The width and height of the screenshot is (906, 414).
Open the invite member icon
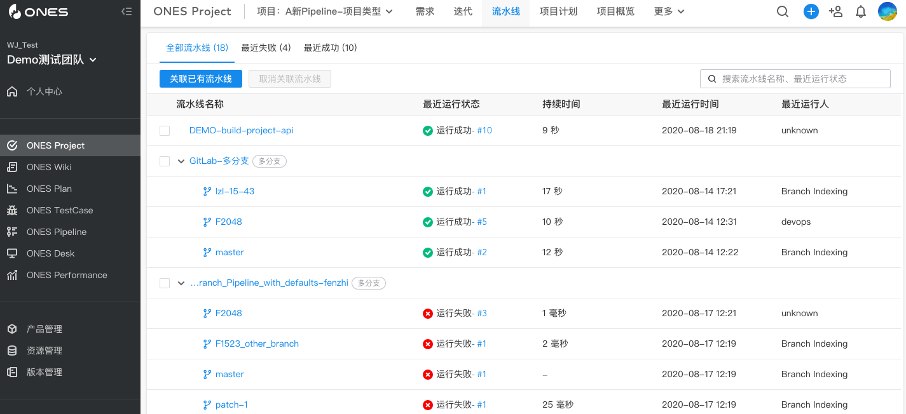click(x=836, y=11)
